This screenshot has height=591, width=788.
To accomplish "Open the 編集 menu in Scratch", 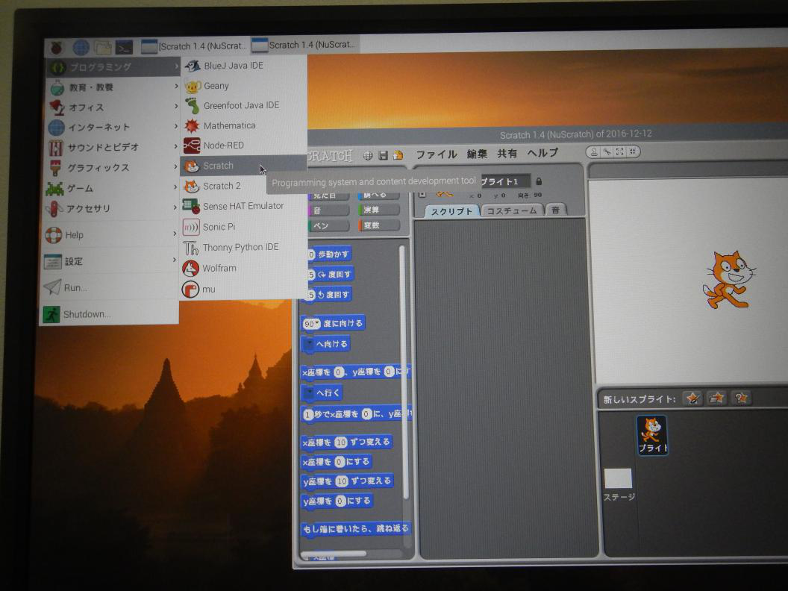I will (476, 154).
